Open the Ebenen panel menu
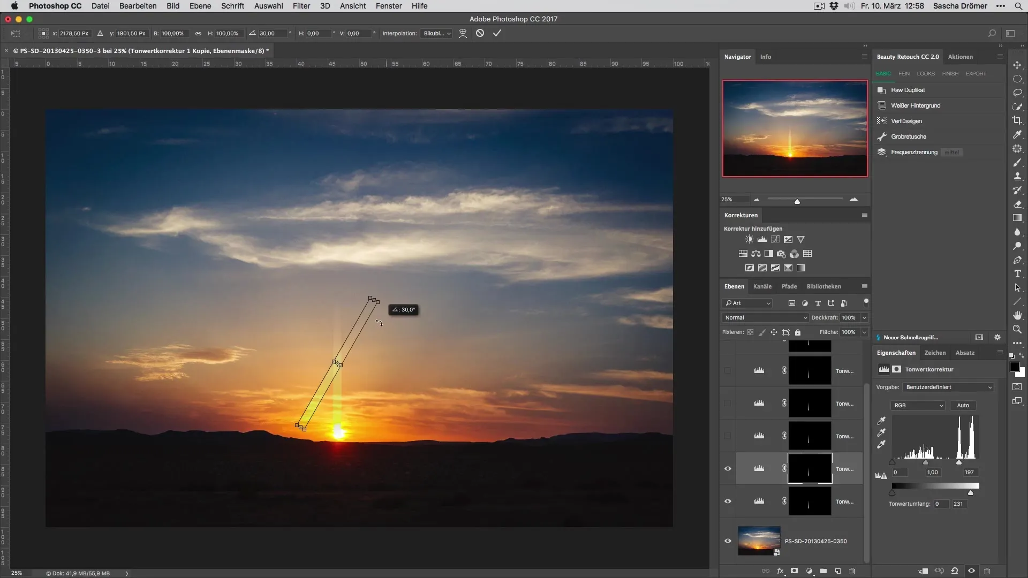 (864, 286)
